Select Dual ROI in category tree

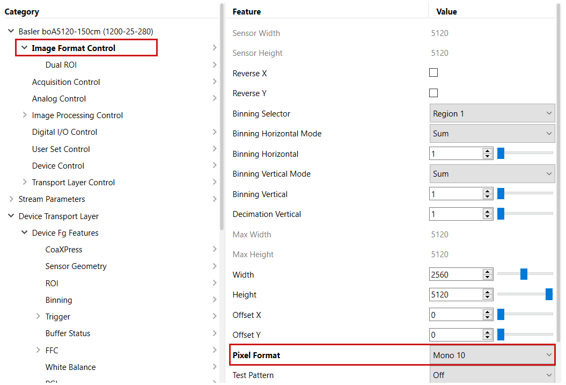point(61,65)
